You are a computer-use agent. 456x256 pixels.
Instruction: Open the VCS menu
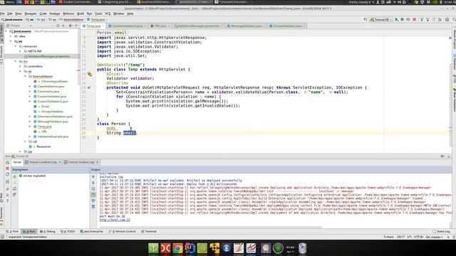click(108, 14)
